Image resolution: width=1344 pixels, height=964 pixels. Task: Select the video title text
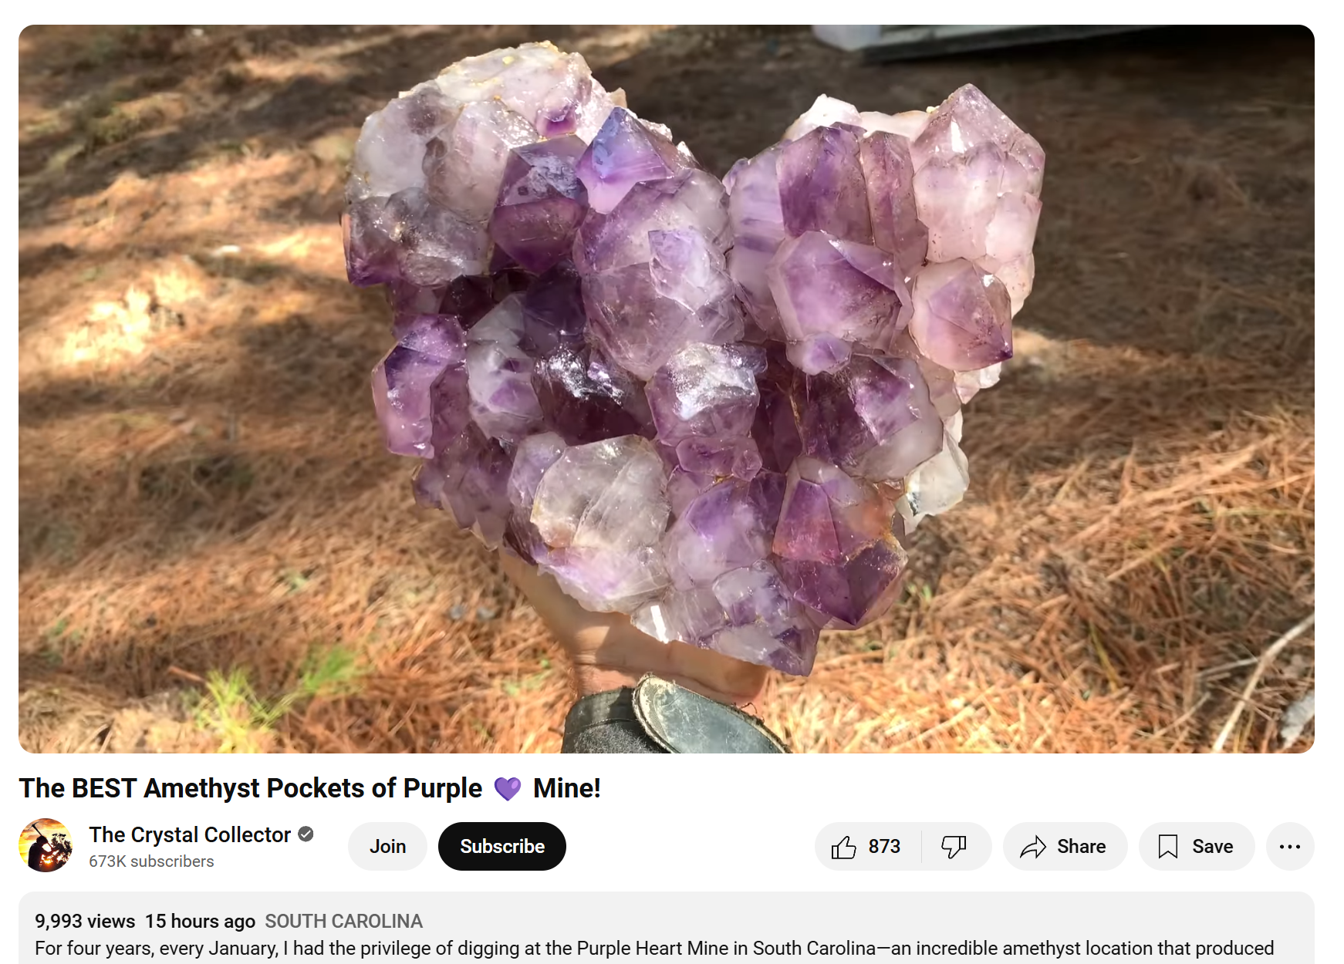(x=309, y=788)
